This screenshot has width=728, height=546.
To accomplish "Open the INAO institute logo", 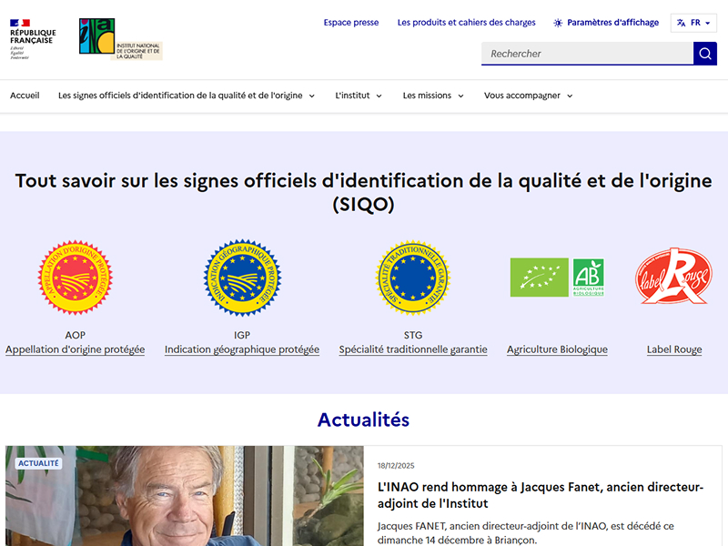I will click(121, 39).
